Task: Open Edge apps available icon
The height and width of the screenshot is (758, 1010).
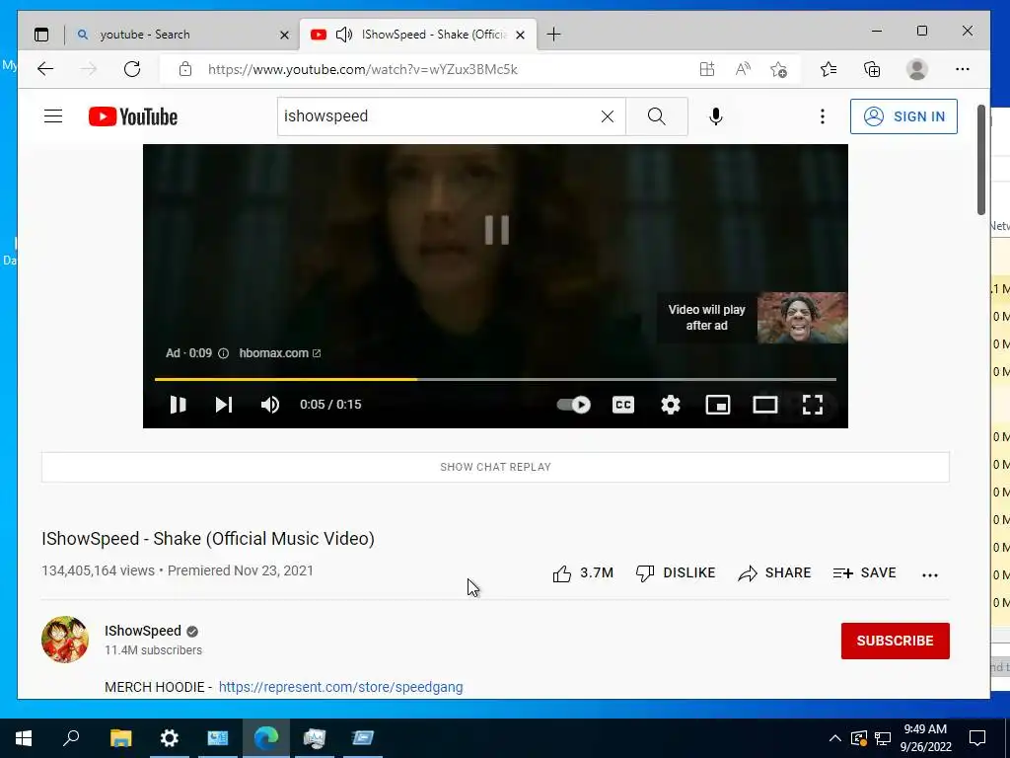Action: [706, 69]
